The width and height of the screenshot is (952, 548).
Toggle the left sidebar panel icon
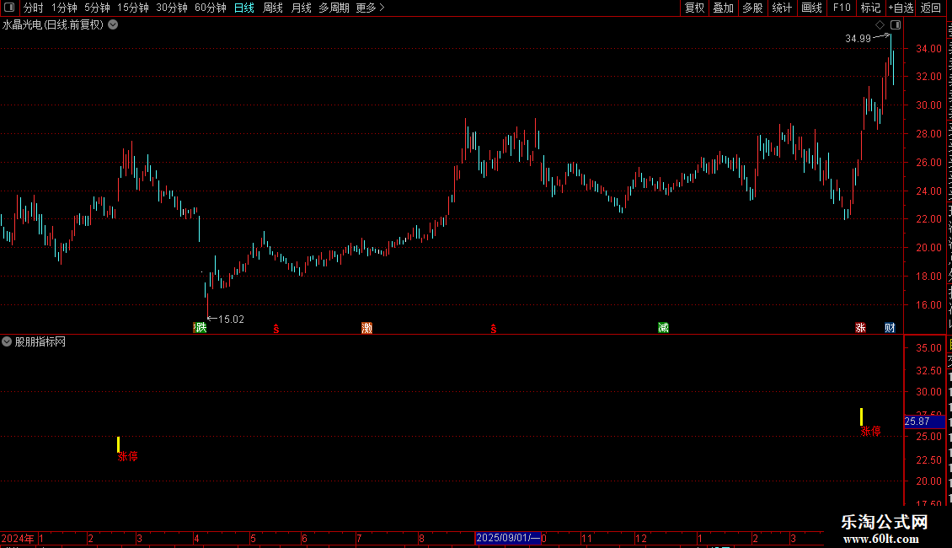(x=9, y=8)
